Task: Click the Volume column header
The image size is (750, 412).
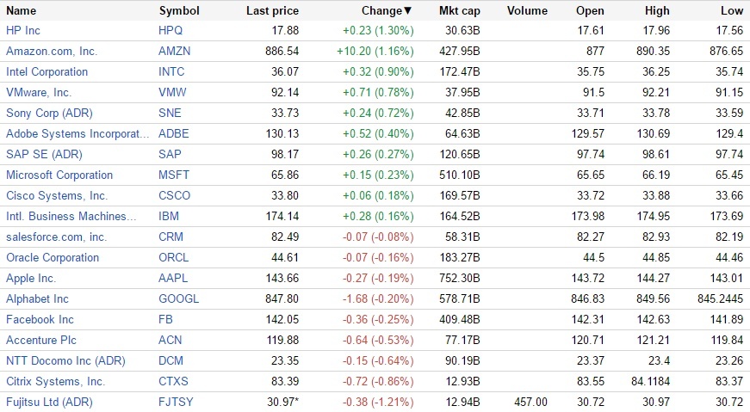Action: pyautogui.click(x=527, y=11)
